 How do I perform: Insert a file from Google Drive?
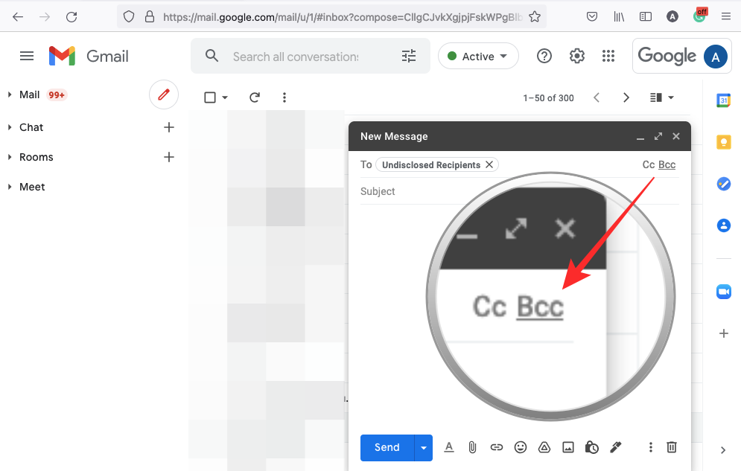pos(544,447)
